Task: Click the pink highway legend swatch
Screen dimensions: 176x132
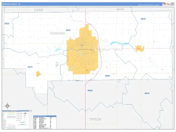Action: pyautogui.click(x=11, y=126)
